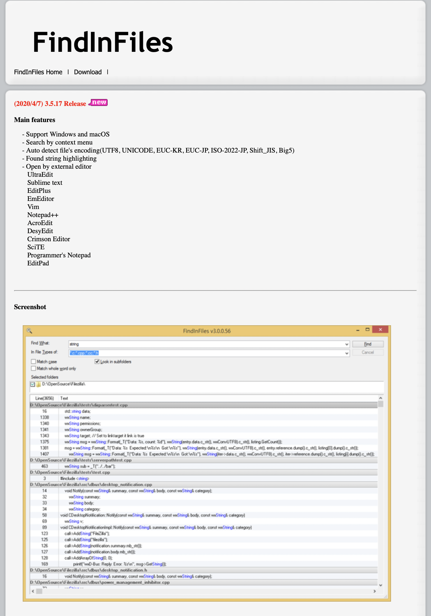Click 'Sublime text' in the editor list
Image resolution: width=431 pixels, height=616 pixels.
pyautogui.click(x=45, y=183)
